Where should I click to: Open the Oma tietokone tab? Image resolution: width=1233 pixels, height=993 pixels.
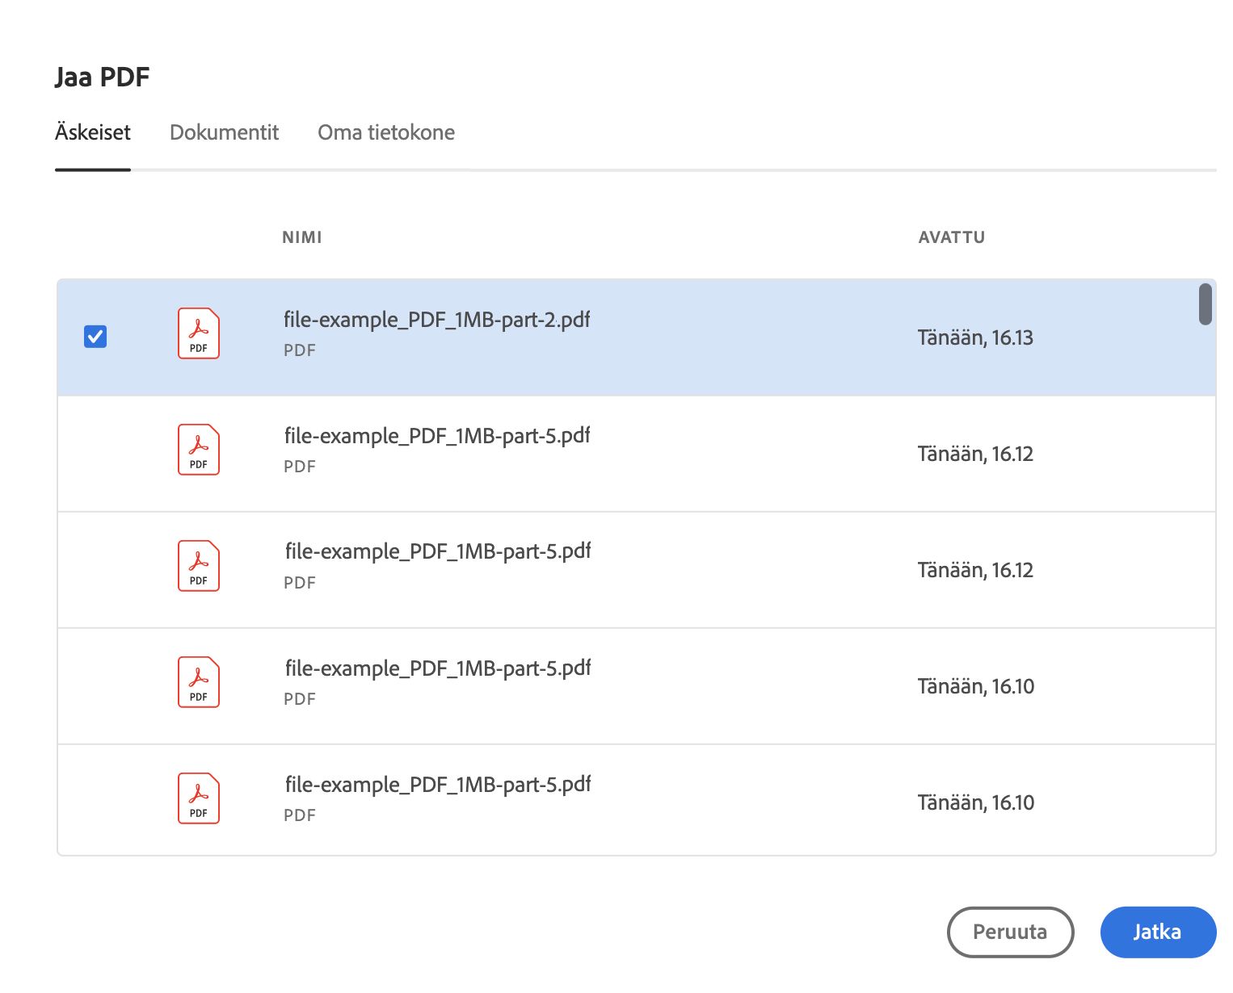(386, 132)
